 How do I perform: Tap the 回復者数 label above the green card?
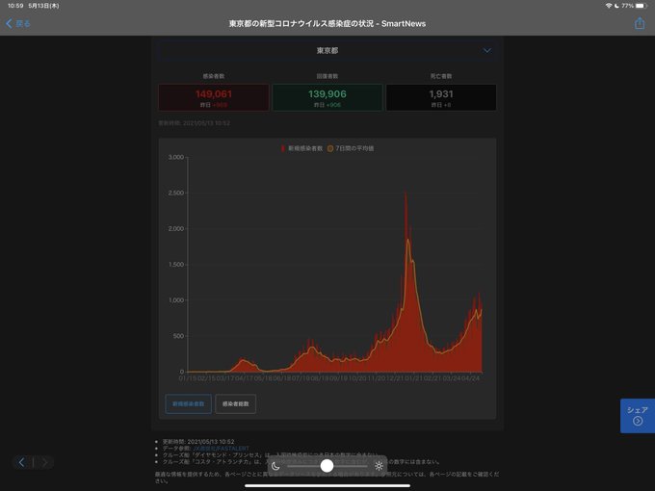pos(327,76)
